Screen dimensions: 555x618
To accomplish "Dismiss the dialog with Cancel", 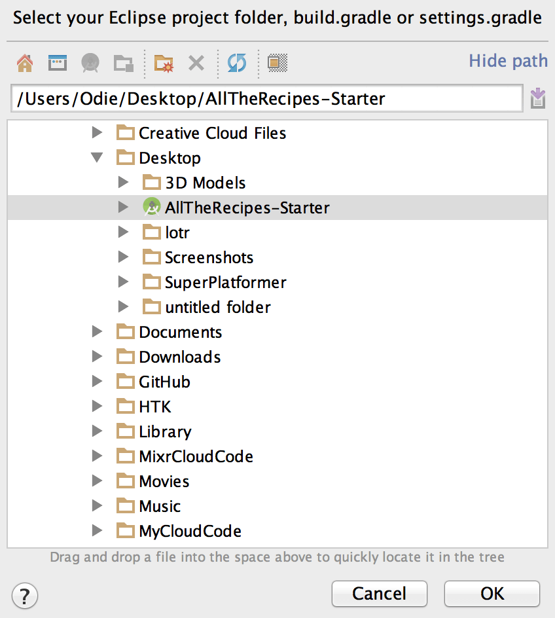I will tap(380, 594).
